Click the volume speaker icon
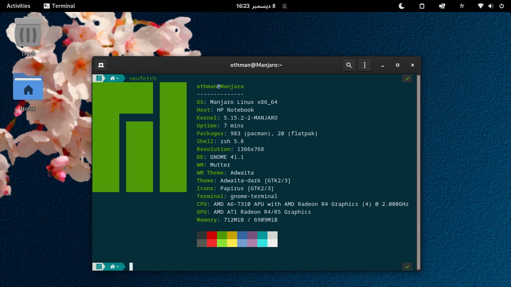This screenshot has width=511, height=287. pyautogui.click(x=491, y=6)
